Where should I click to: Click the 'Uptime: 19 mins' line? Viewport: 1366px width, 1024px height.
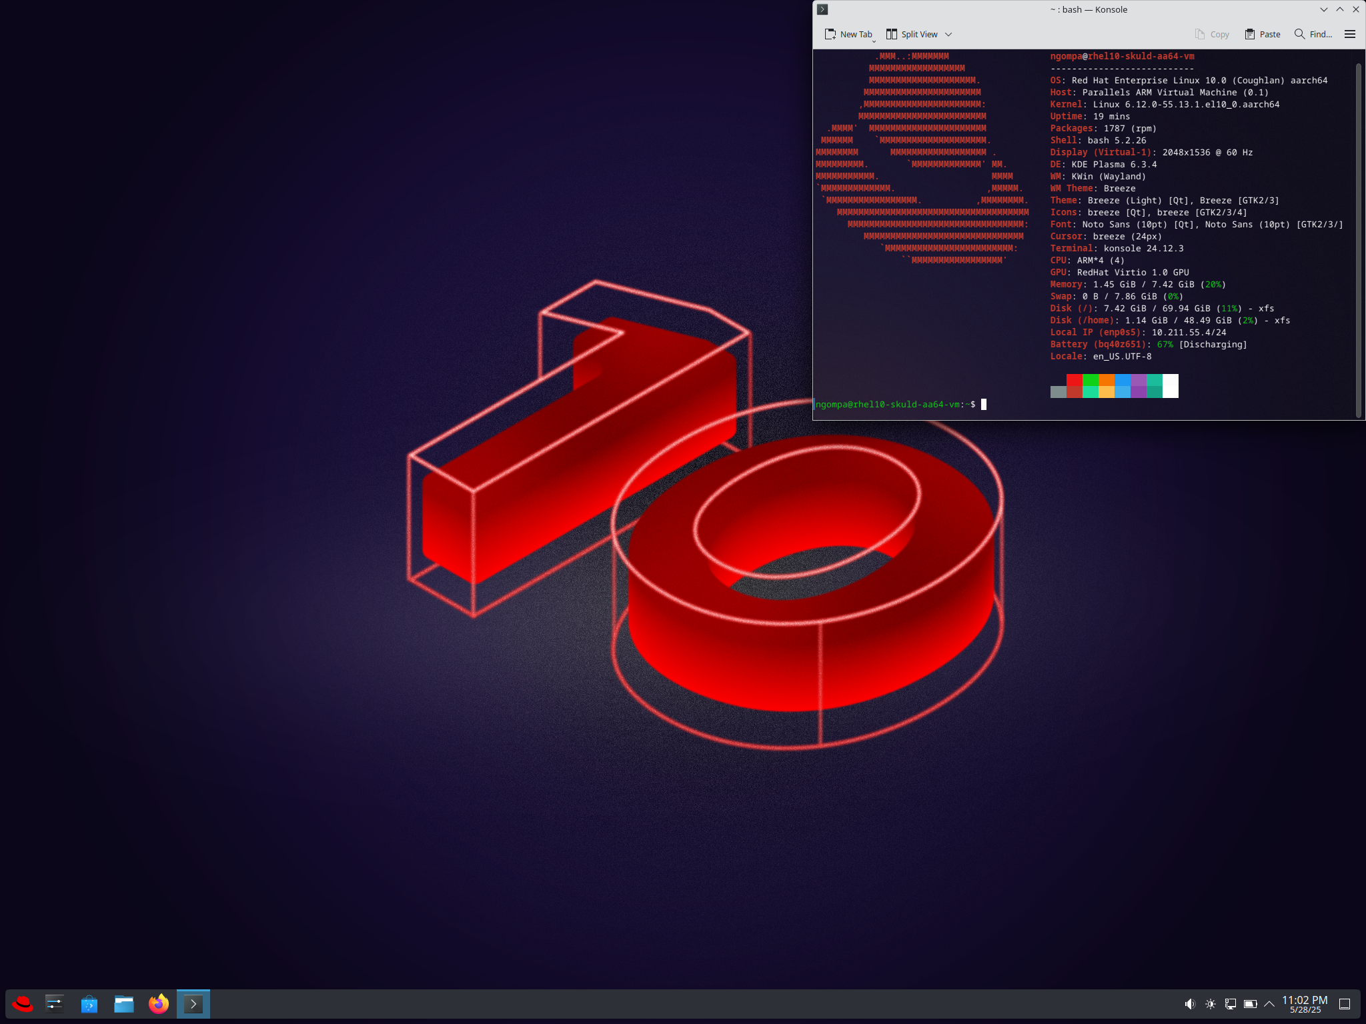[1090, 117]
